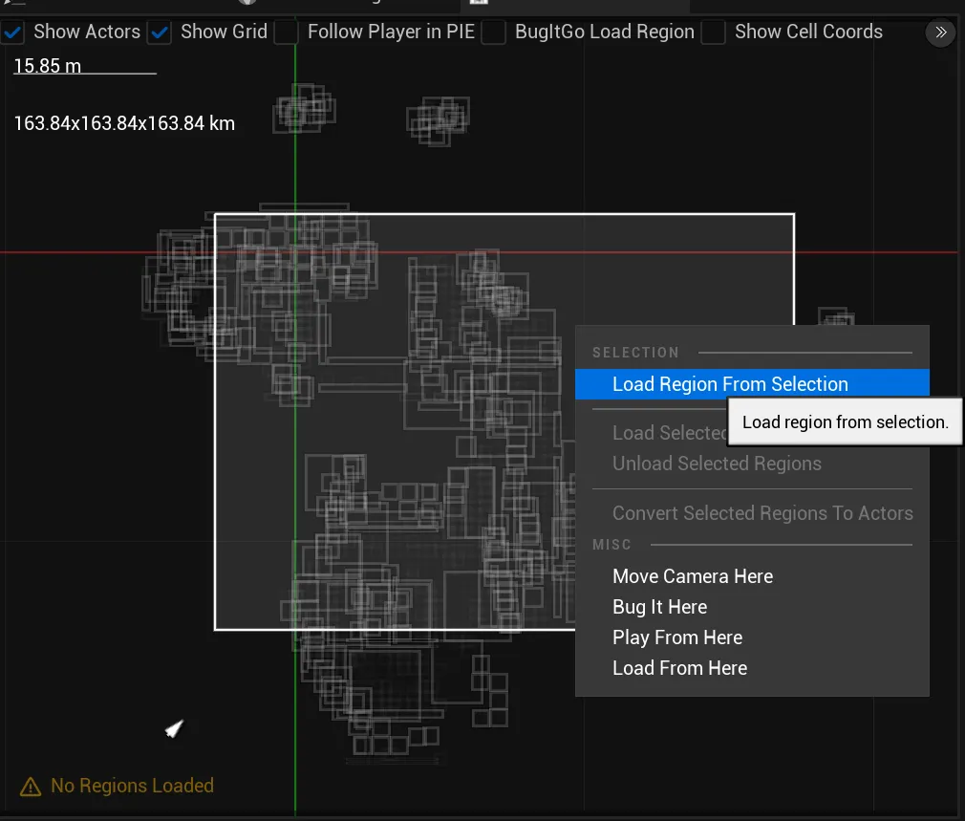965x821 pixels.
Task: Choose Load Region From Selection
Action: [x=730, y=383]
